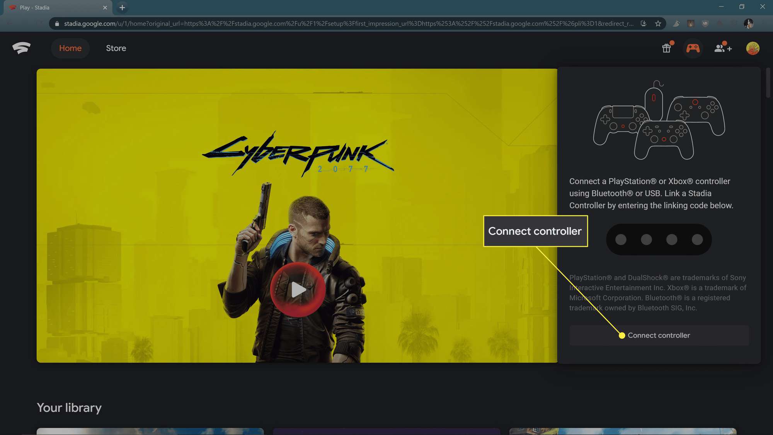Click the install app icon in address bar
The image size is (773, 435).
(644, 24)
